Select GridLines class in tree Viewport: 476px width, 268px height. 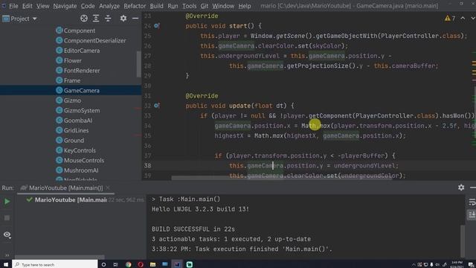click(72, 130)
